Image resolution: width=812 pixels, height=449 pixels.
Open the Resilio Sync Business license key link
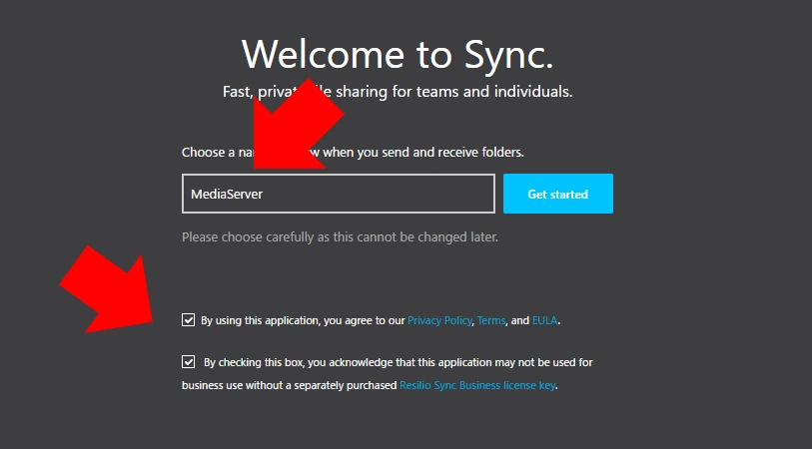coord(477,385)
